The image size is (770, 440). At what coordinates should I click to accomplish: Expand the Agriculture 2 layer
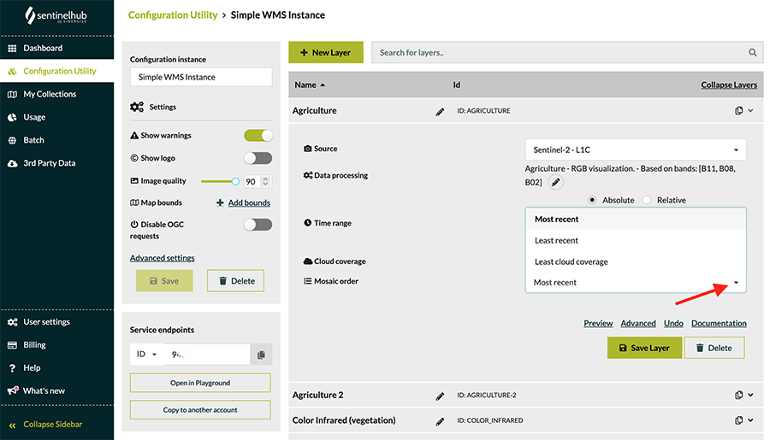click(751, 395)
